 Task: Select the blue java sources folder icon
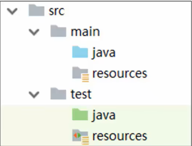pyautogui.click(x=80, y=52)
